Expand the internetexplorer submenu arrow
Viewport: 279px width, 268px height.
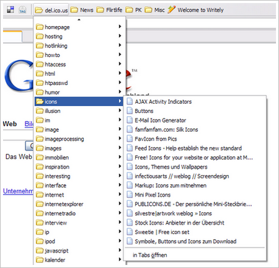pos(120,203)
